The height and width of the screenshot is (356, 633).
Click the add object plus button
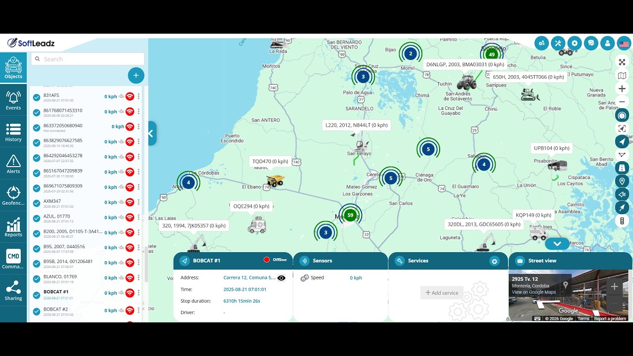pos(136,76)
